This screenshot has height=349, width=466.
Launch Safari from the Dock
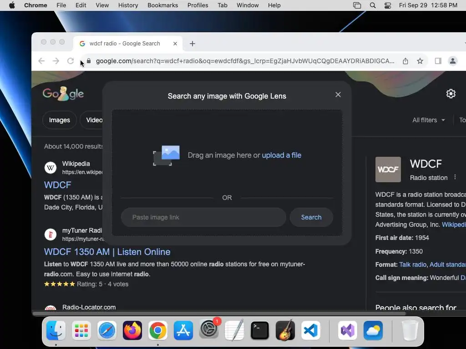107,330
